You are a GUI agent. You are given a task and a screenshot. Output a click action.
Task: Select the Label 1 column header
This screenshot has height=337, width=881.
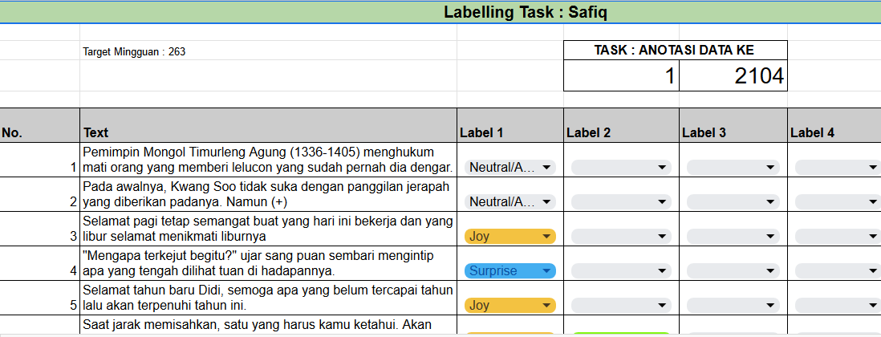pyautogui.click(x=510, y=125)
